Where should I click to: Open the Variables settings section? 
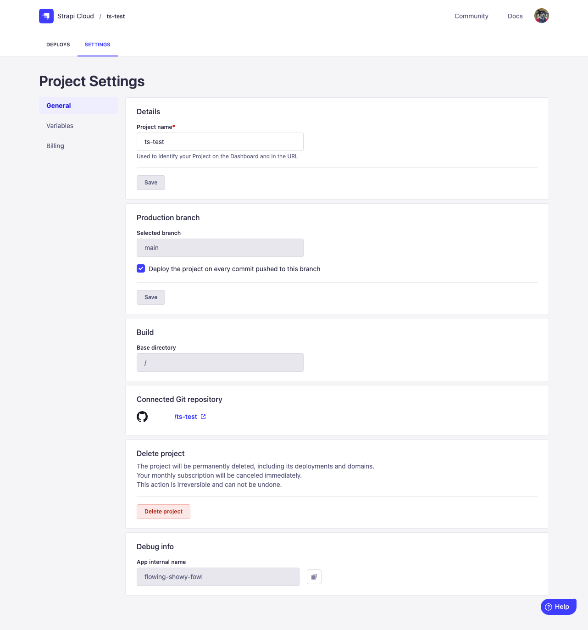click(x=60, y=126)
